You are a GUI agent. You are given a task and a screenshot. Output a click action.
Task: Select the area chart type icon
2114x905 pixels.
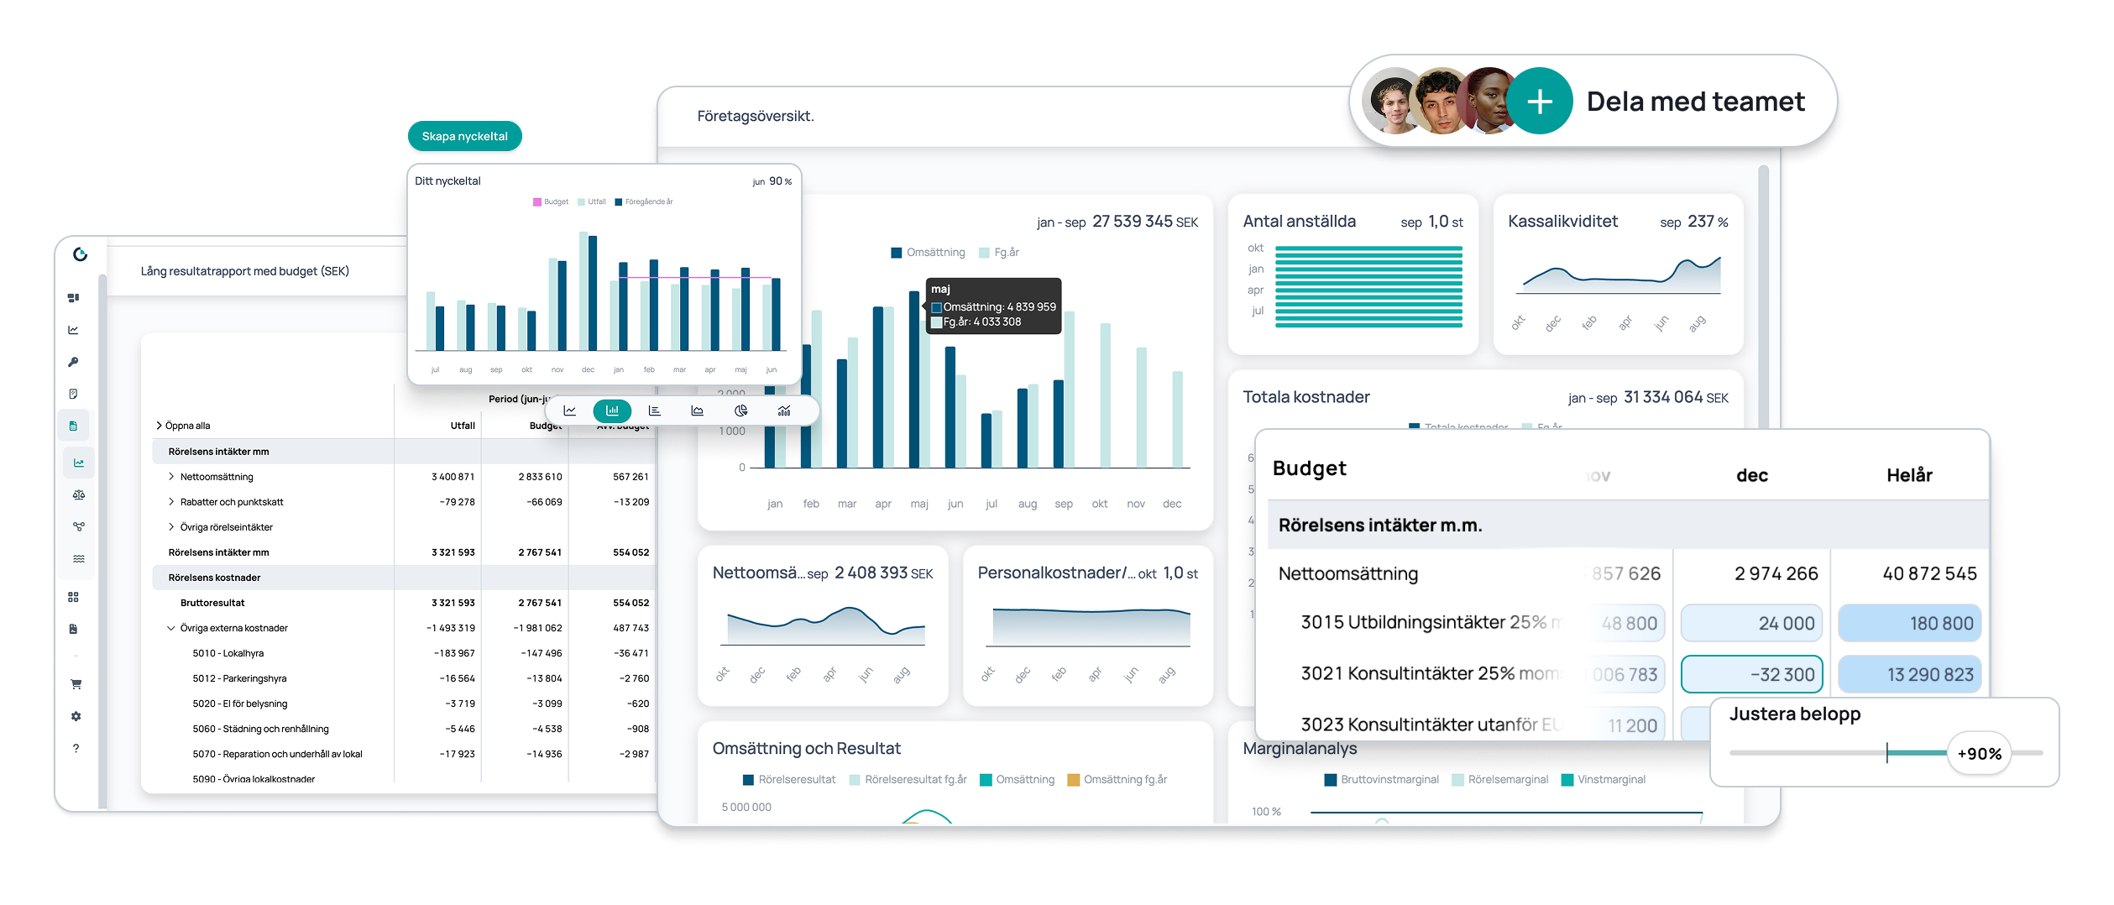point(697,411)
